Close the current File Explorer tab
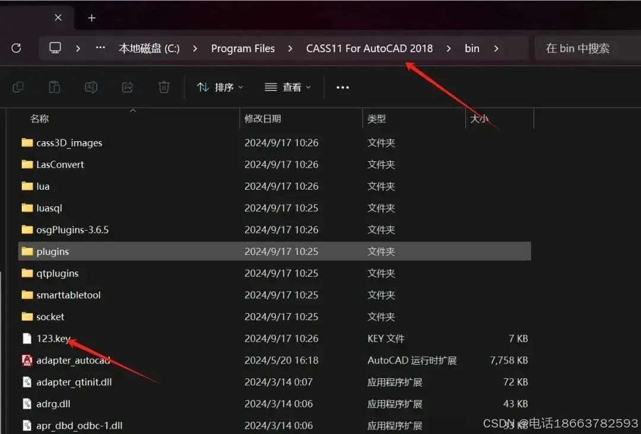Viewport: 641px width, 434px height. (58, 18)
